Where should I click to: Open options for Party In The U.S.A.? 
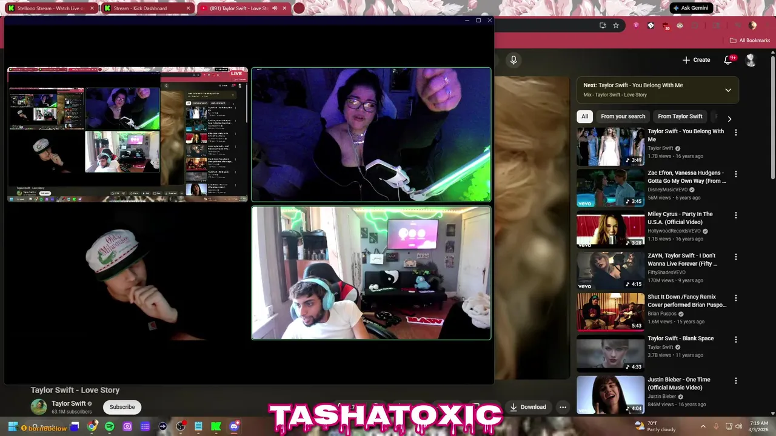click(x=736, y=215)
